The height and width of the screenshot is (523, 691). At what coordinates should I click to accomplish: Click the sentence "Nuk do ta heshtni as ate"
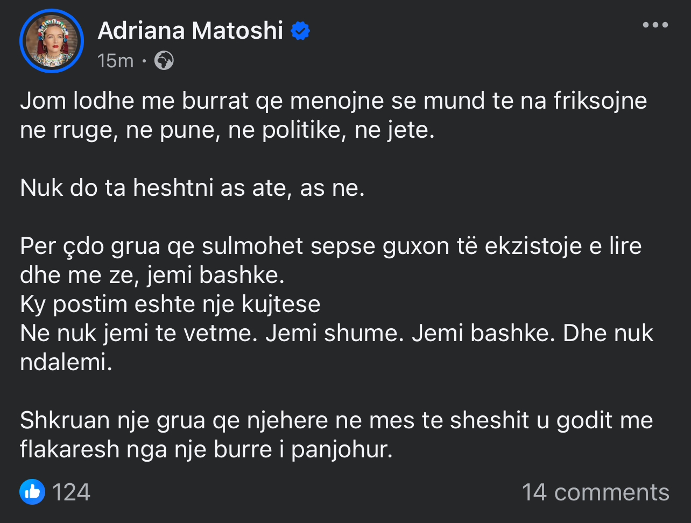pyautogui.click(x=192, y=188)
